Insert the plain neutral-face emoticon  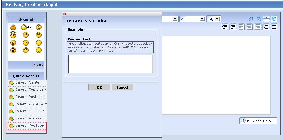tap(39, 50)
